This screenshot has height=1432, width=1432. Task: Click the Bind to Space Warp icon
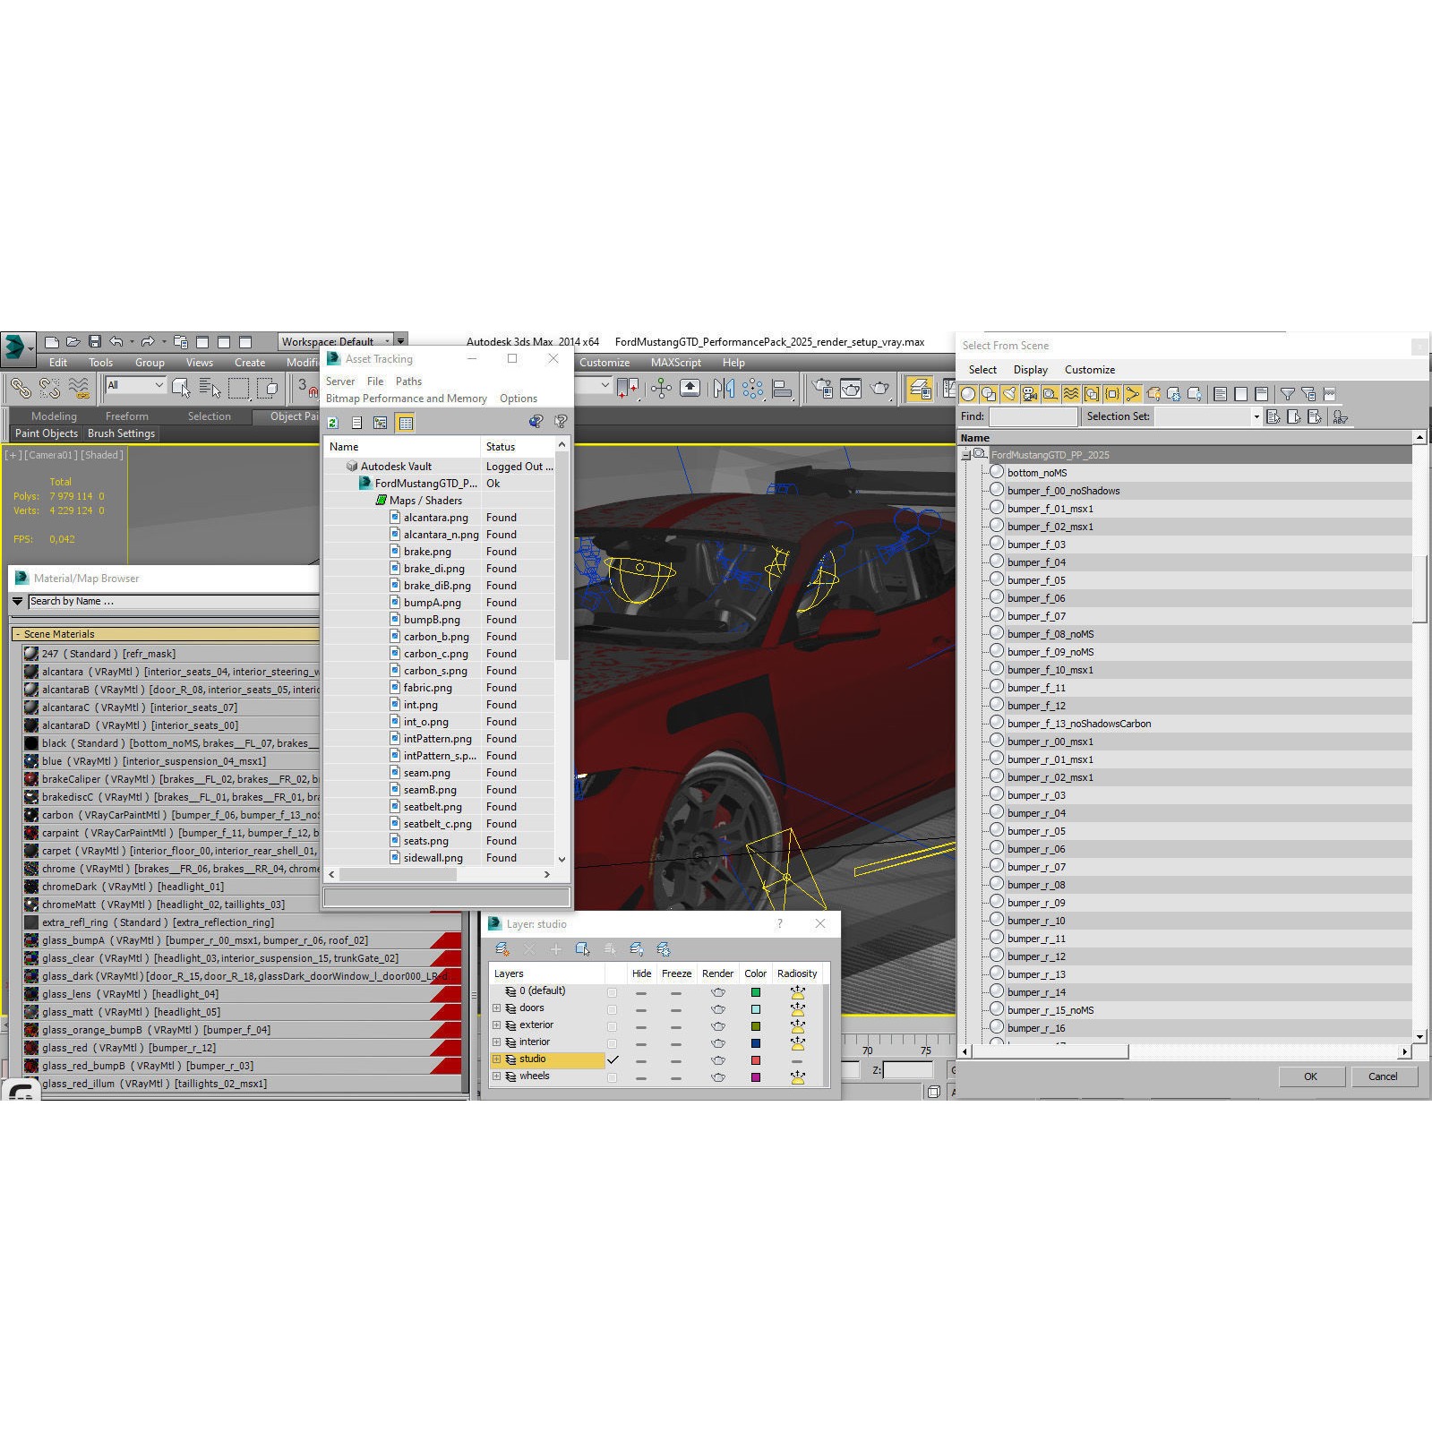(79, 388)
